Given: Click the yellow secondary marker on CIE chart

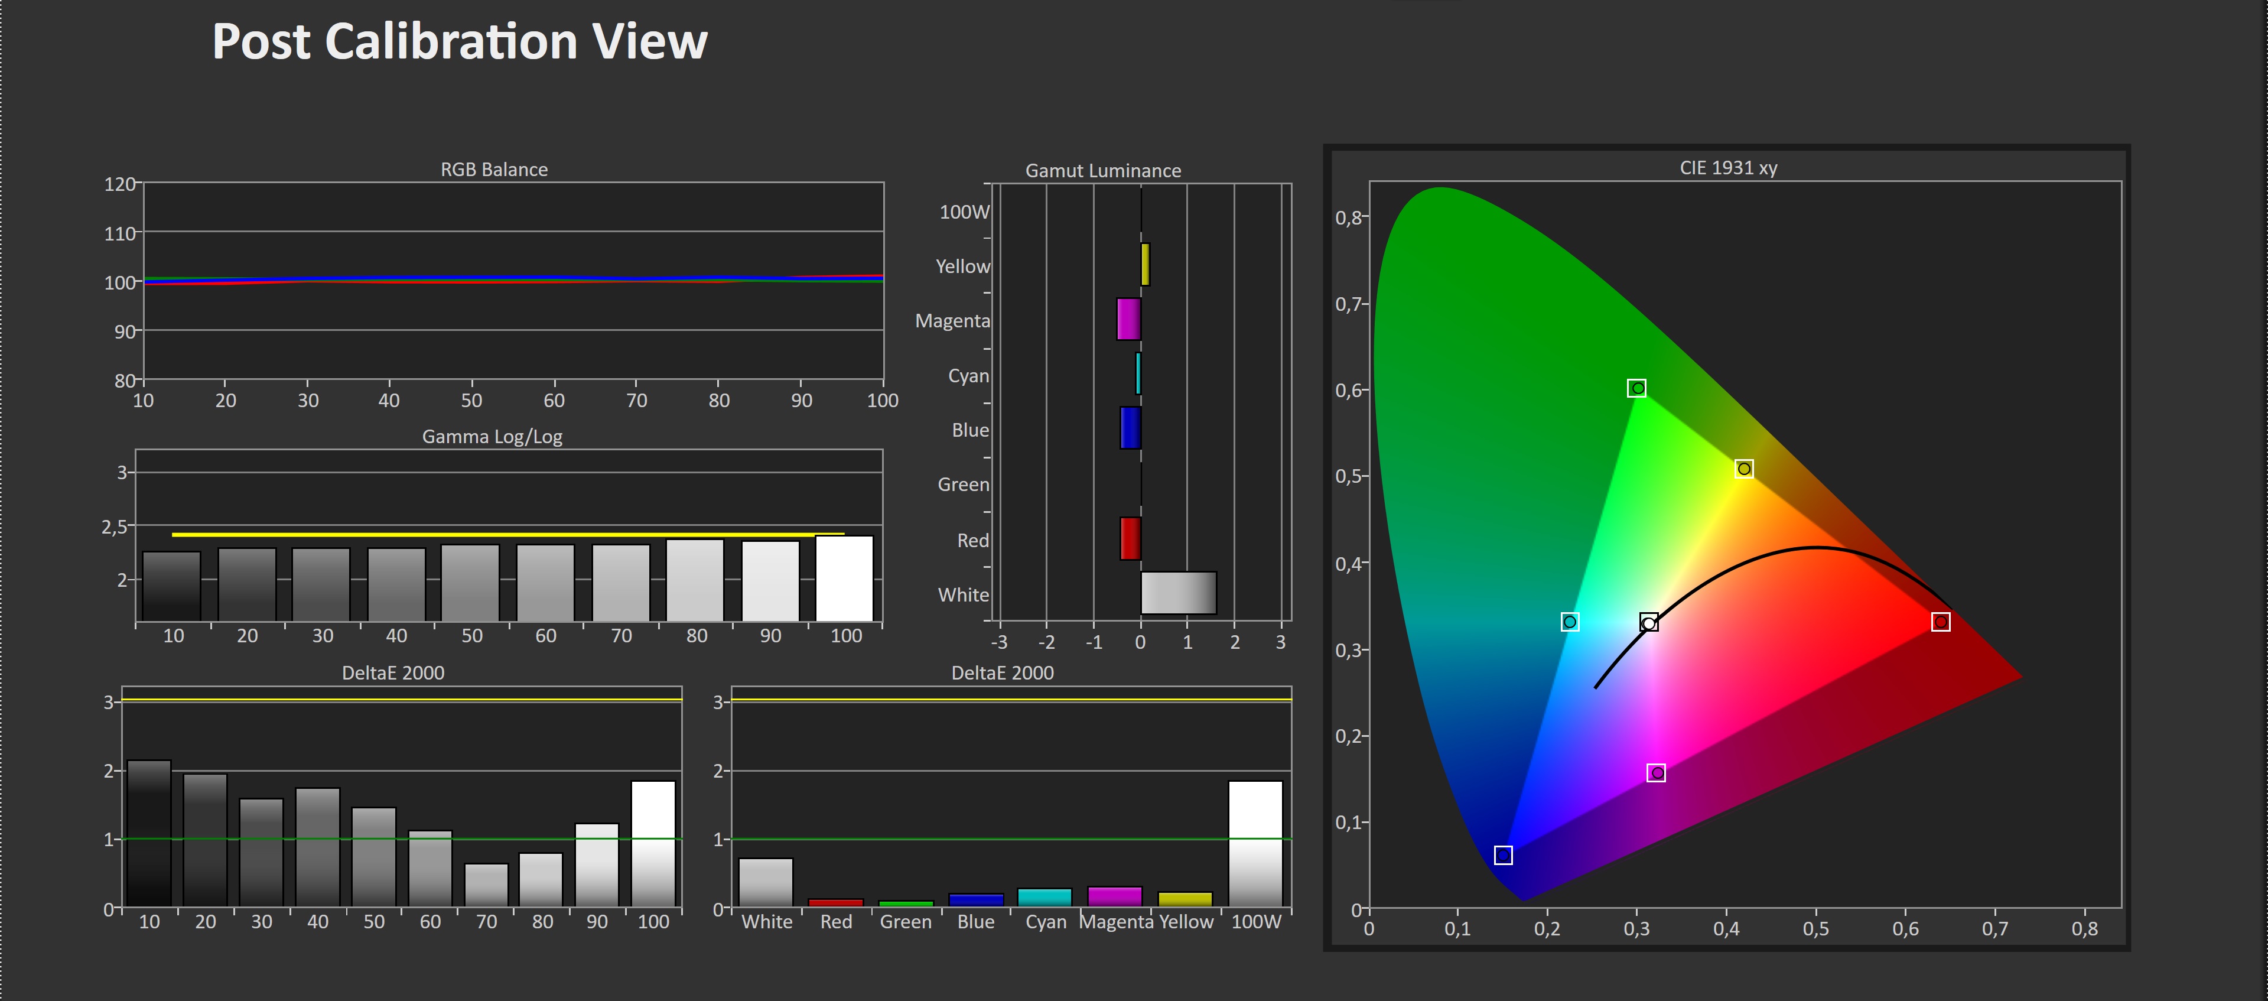Looking at the screenshot, I should coord(1743,469).
